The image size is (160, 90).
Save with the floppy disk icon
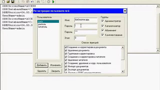tap(13, 2)
